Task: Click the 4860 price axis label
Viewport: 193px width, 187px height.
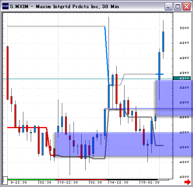Action: coord(184,132)
